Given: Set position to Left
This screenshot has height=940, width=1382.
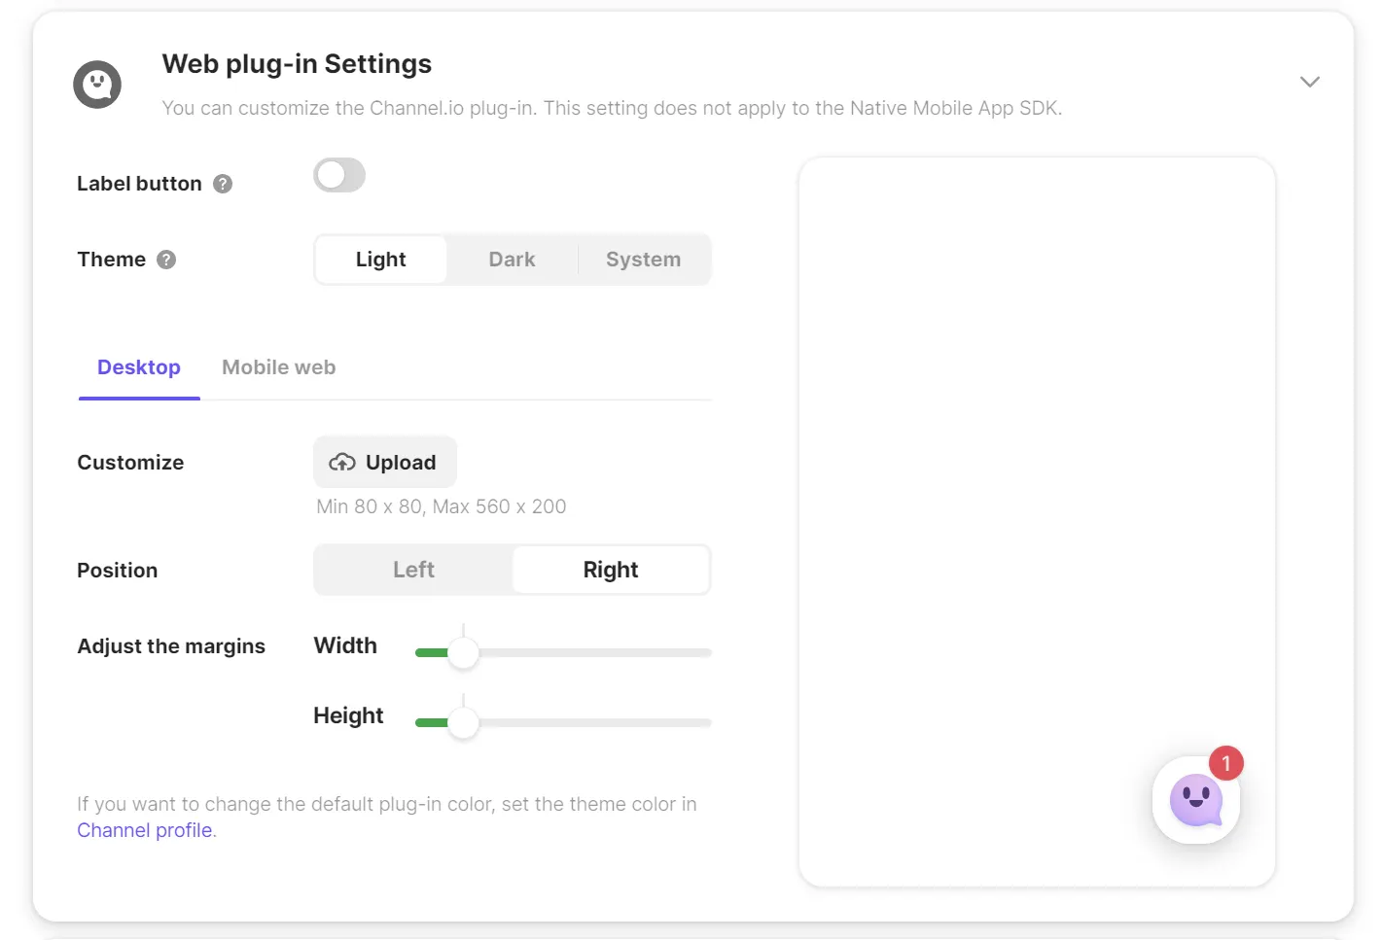Looking at the screenshot, I should click(413, 570).
